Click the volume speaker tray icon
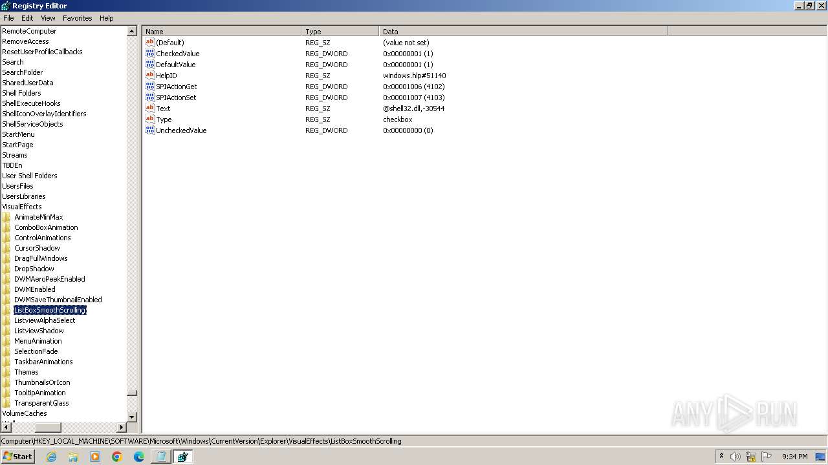 click(x=735, y=457)
